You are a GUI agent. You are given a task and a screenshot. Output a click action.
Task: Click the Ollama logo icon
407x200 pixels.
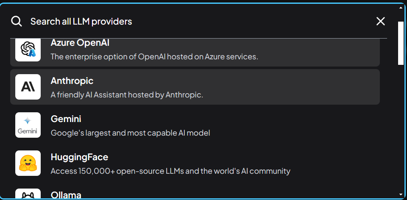[28, 194]
